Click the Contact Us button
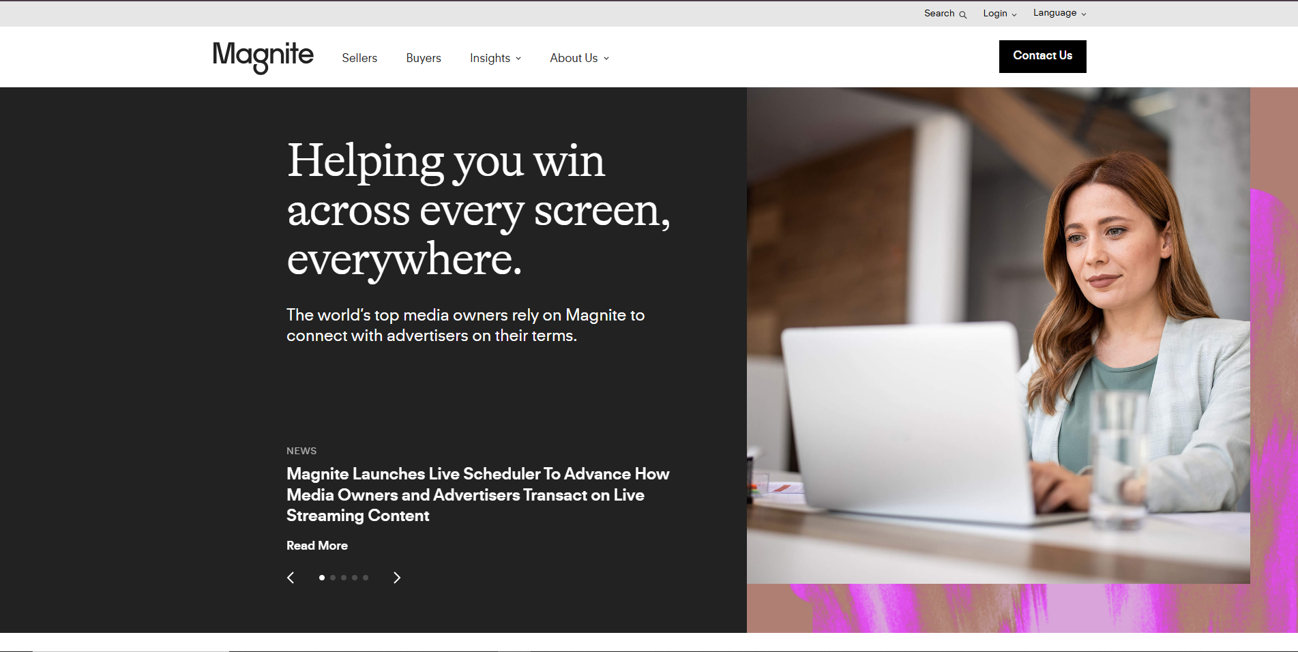1298x652 pixels. coord(1042,56)
